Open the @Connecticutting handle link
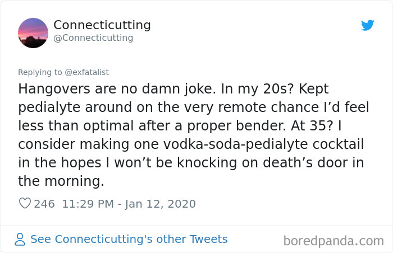The width and height of the screenshot is (393, 253). [x=93, y=38]
